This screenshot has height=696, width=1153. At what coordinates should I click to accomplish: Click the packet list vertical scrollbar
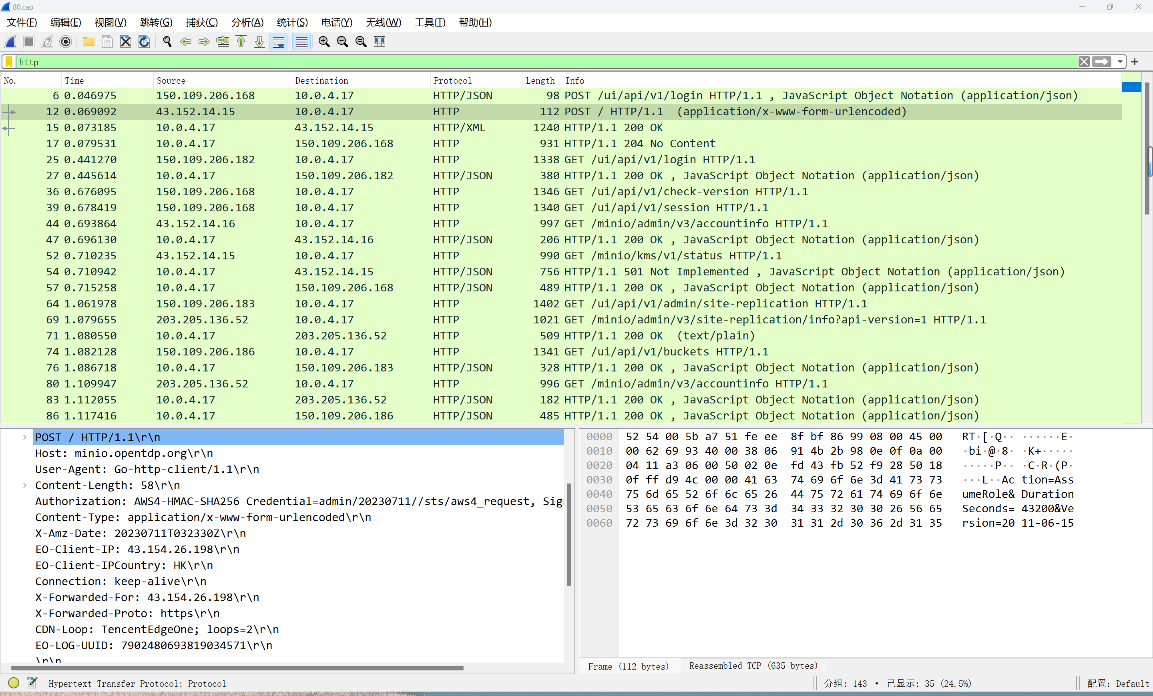tap(1148, 248)
